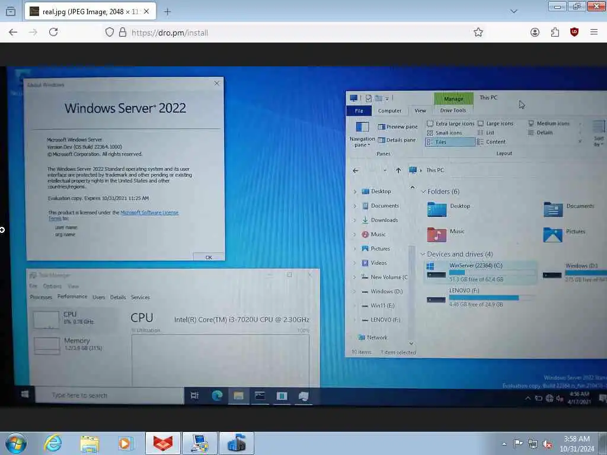Open Explorer recent locations dropdown arrow
This screenshot has width=607, height=455.
coord(385,170)
